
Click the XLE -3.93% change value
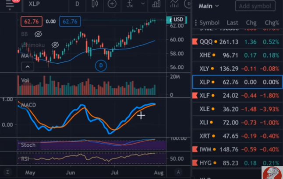(270, 109)
